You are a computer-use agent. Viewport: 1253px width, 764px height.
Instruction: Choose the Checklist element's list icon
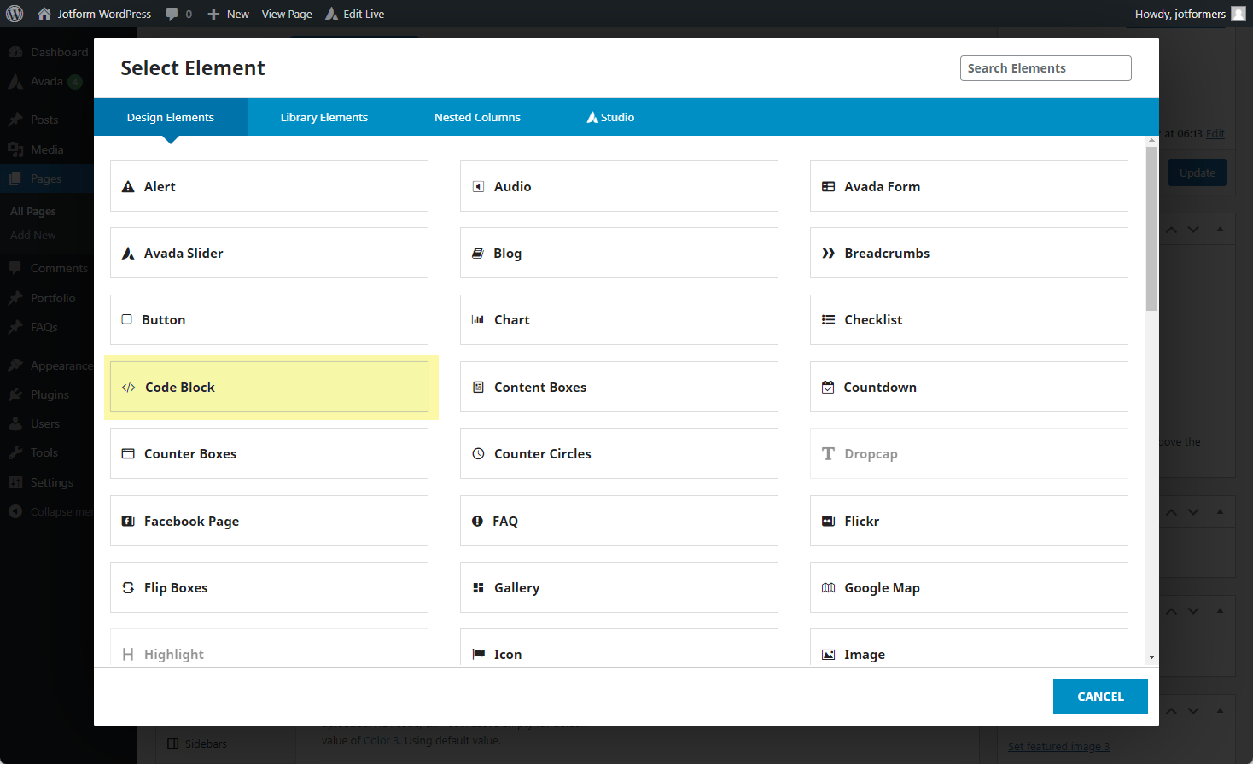[x=828, y=320]
